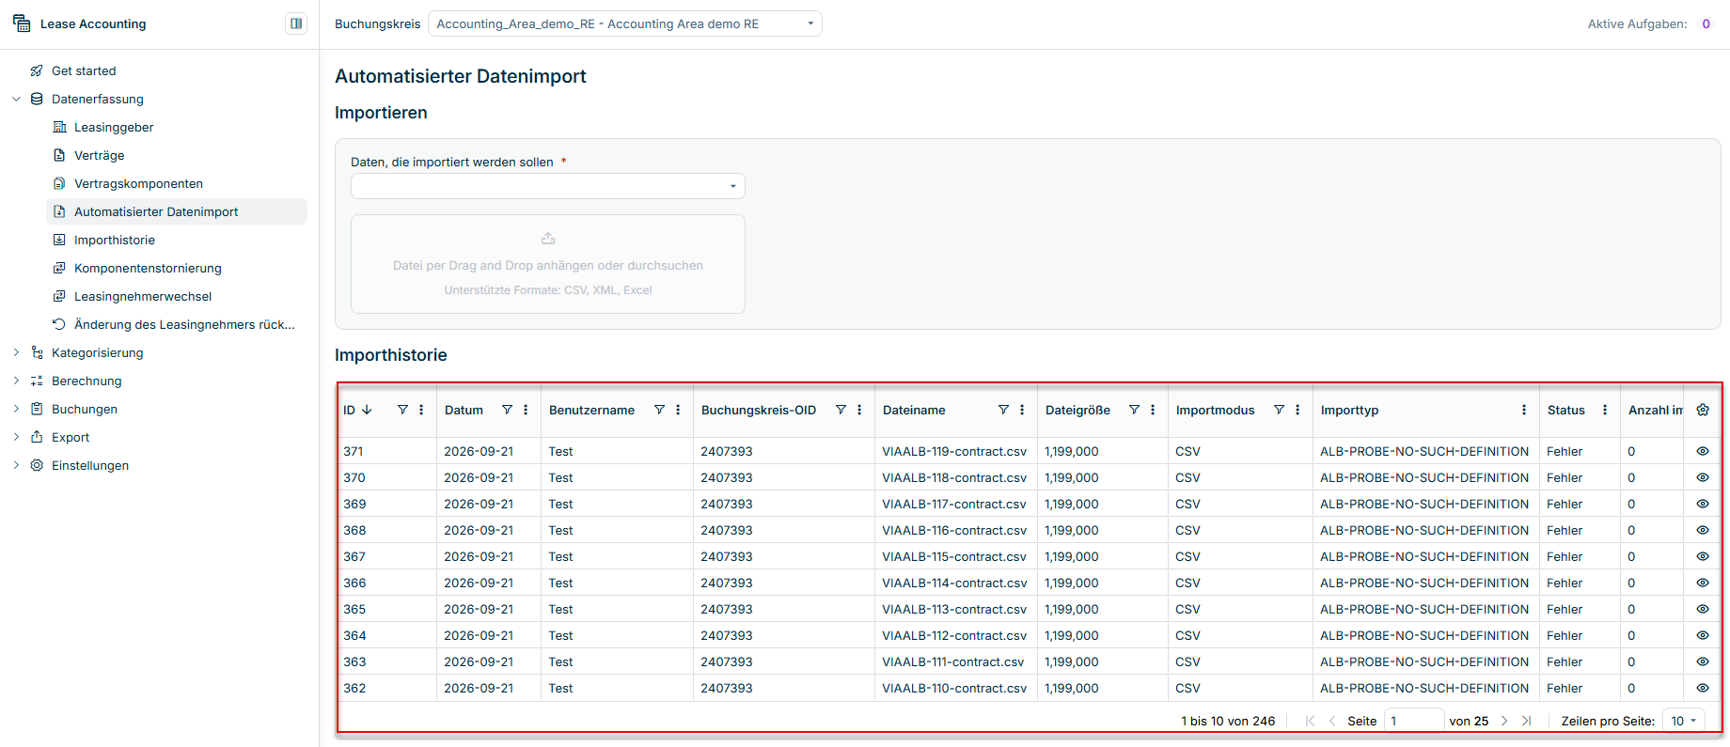
Task: Open Status column options menu
Action: pos(1605,410)
